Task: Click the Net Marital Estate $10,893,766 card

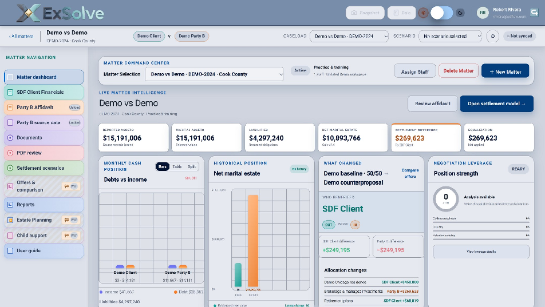Action: click(x=353, y=138)
